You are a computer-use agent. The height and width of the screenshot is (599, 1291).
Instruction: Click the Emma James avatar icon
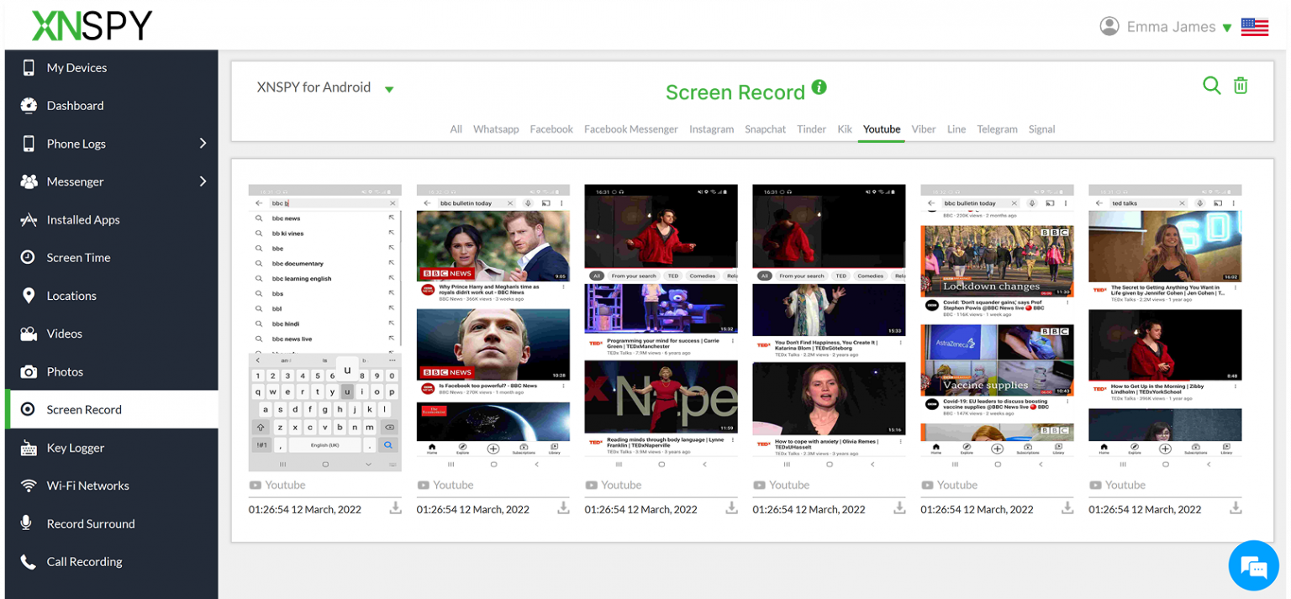(1109, 26)
